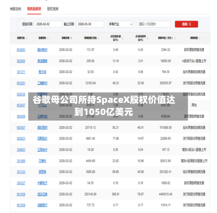
Task: Open stock name link in row 605507
Action: click(43, 128)
